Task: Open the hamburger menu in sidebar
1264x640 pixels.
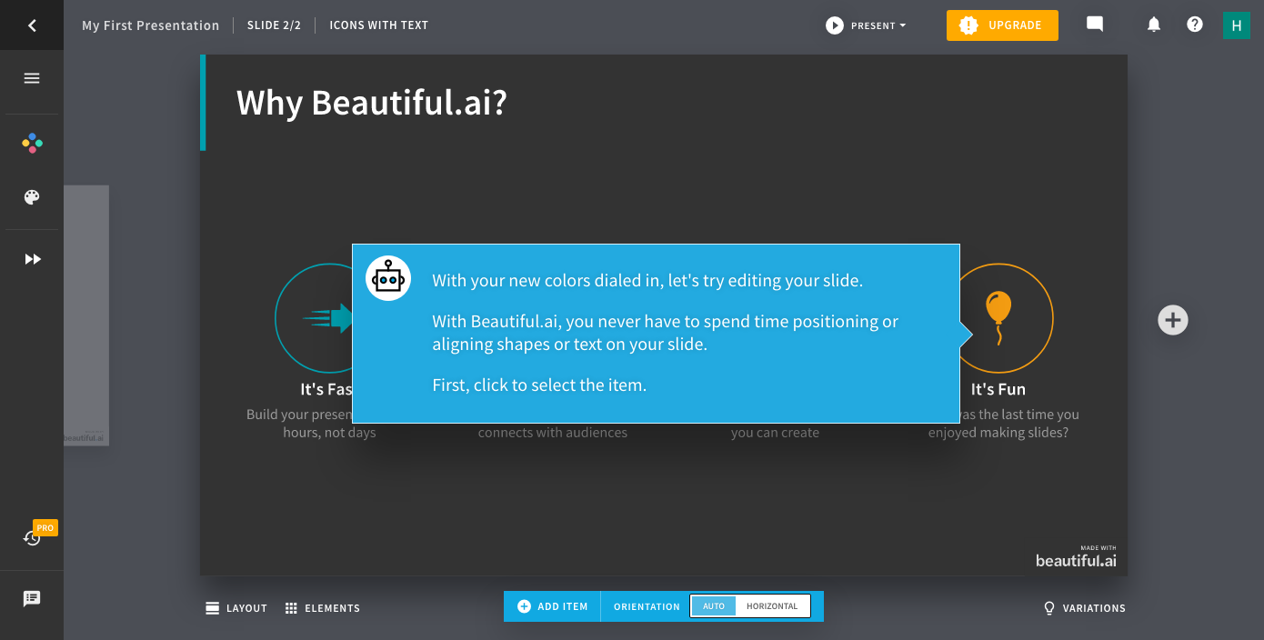Action: pos(32,78)
